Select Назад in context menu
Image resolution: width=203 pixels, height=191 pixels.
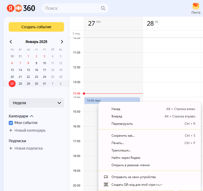(149, 109)
